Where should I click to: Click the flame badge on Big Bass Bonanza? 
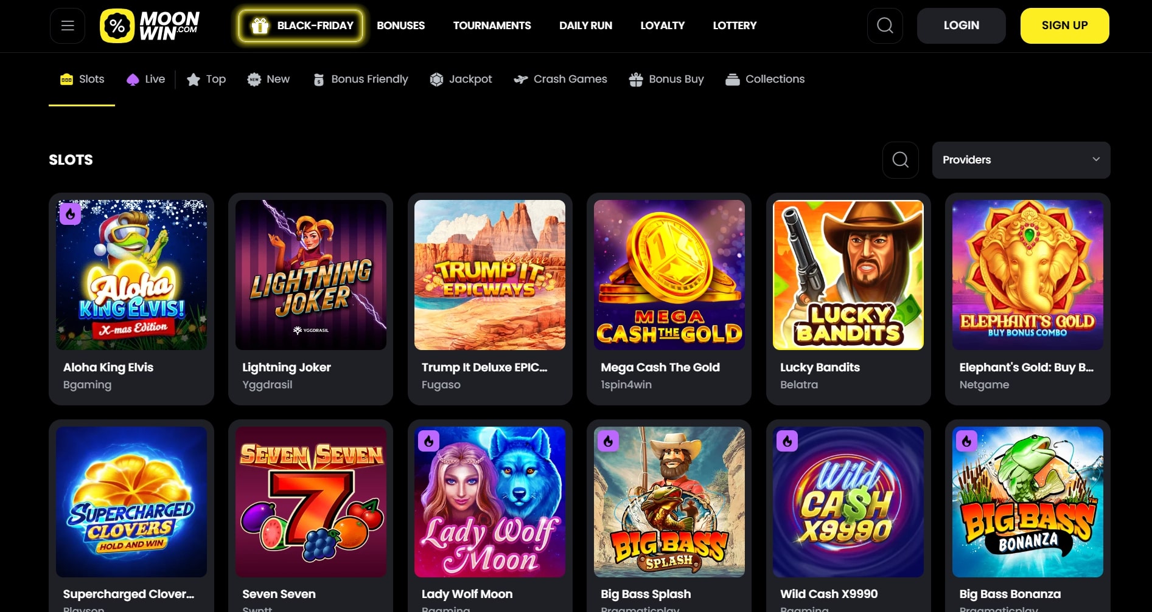966,441
